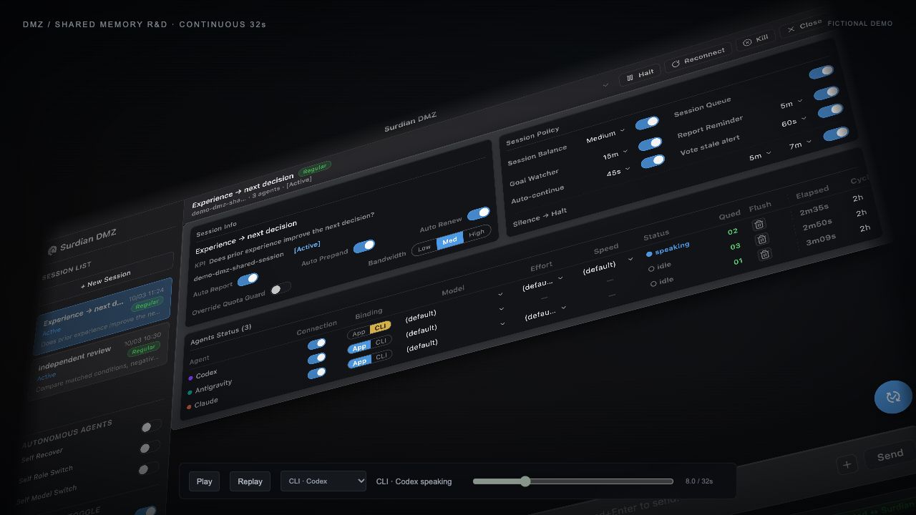Click the Play button
Viewport: 916px width, 515px height.
pyautogui.click(x=205, y=481)
